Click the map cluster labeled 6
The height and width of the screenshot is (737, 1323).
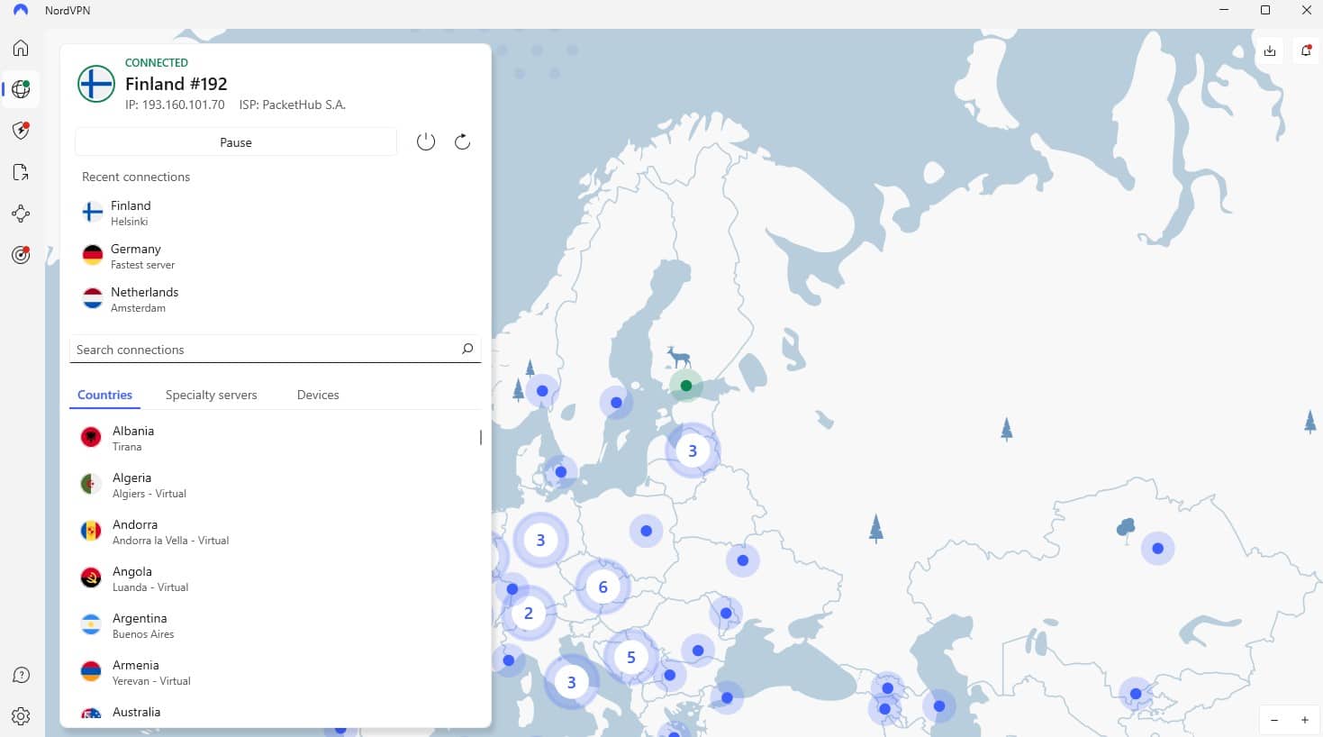point(603,587)
